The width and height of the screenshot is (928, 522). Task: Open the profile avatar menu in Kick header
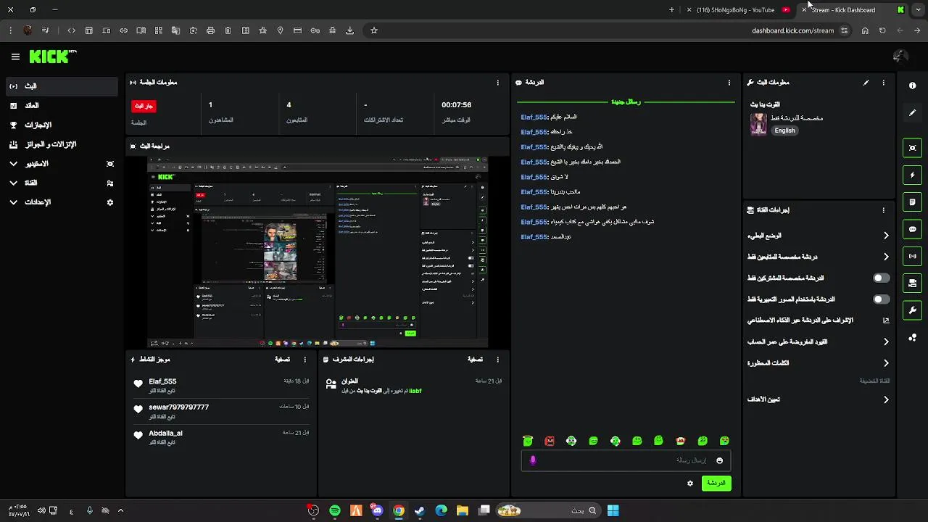click(x=900, y=57)
